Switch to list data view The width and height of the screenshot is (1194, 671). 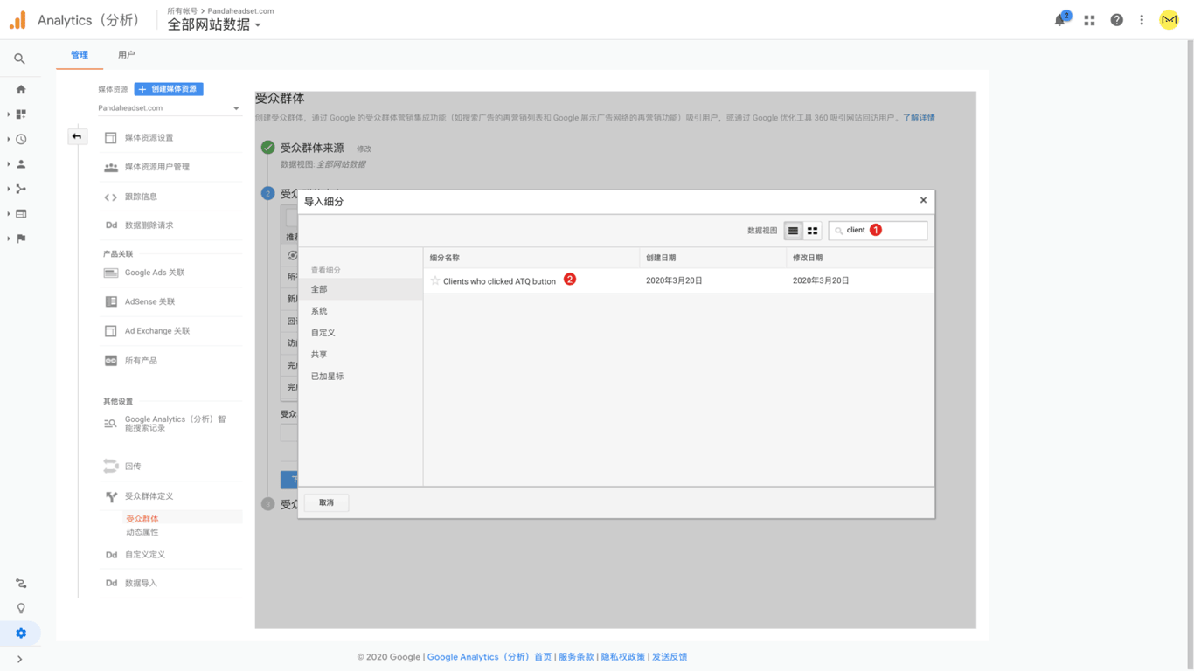[x=793, y=231]
